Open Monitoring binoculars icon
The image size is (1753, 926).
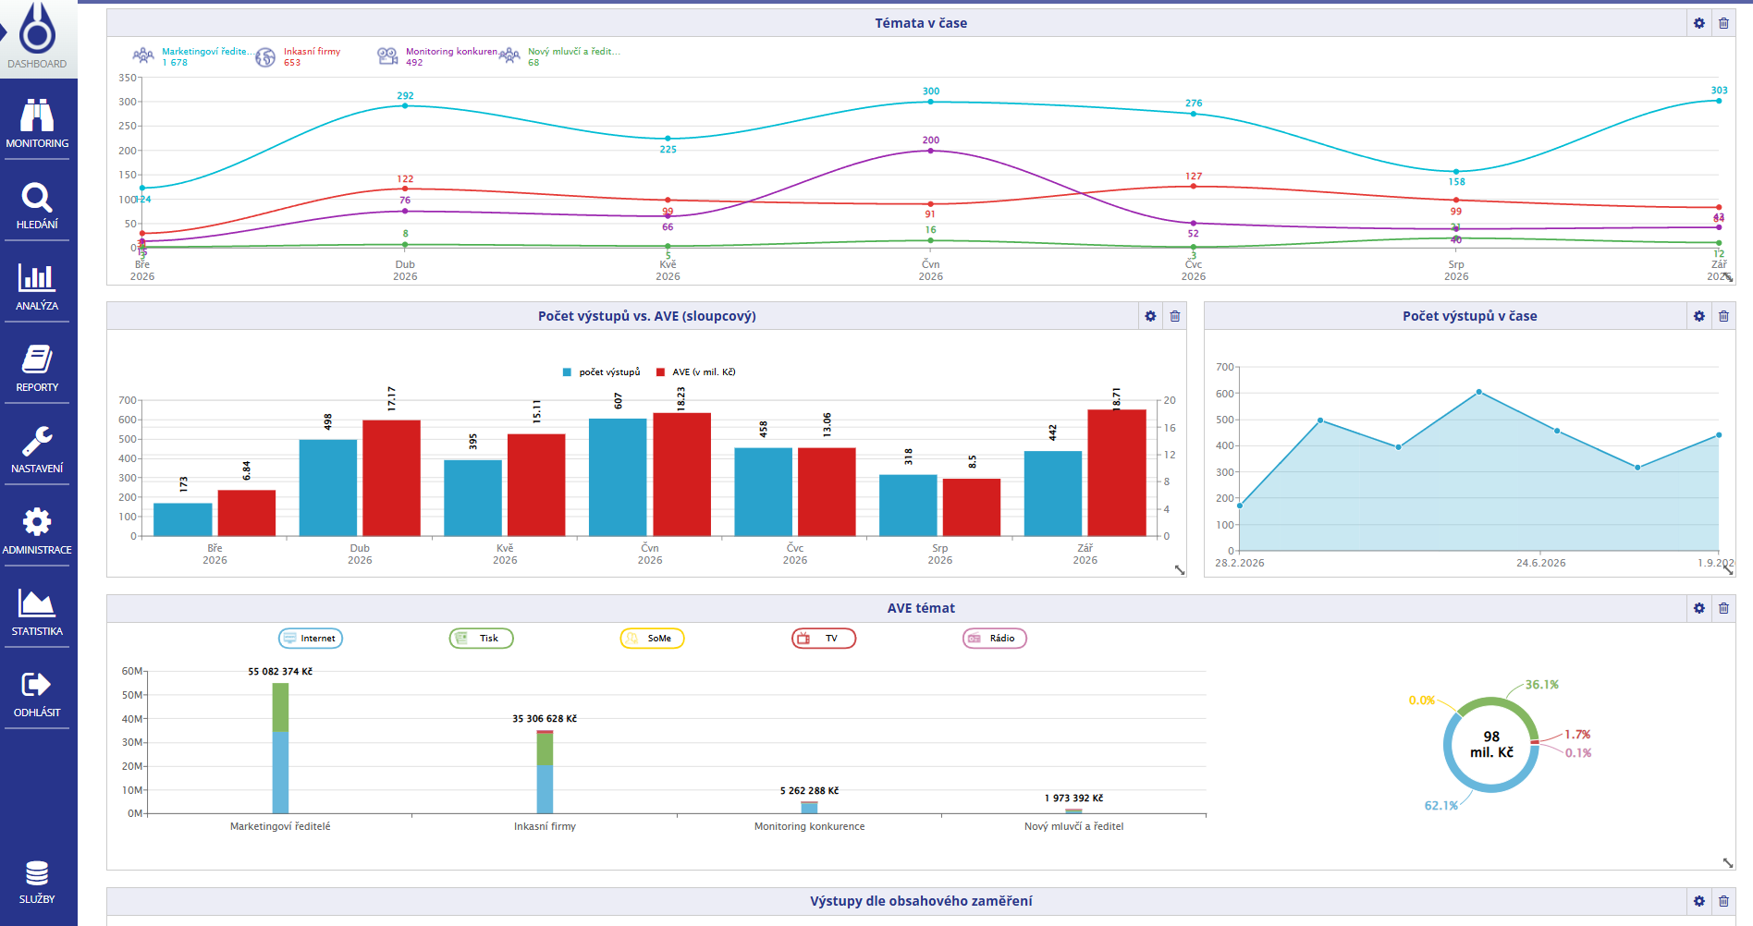point(37,116)
